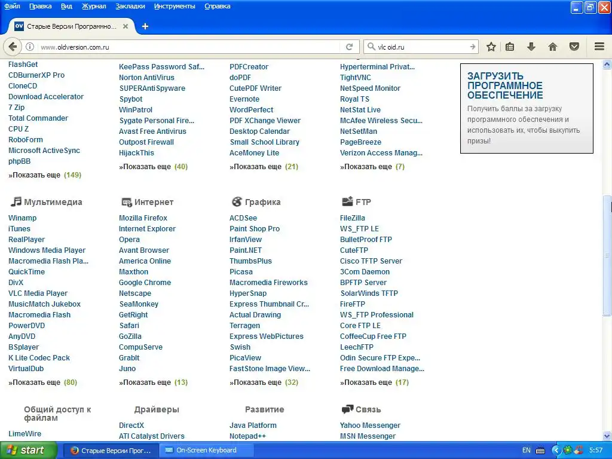Open the PDFCreator link
The image size is (612, 459).
(x=249, y=67)
